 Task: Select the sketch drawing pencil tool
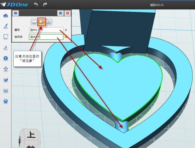(x=5, y=26)
